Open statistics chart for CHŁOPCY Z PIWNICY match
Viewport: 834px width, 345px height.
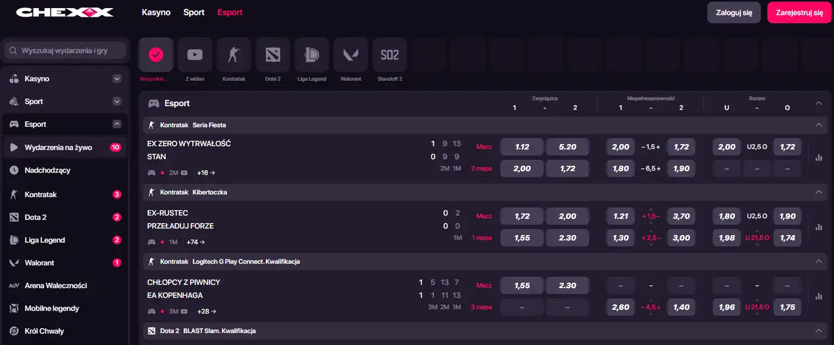[x=818, y=296]
